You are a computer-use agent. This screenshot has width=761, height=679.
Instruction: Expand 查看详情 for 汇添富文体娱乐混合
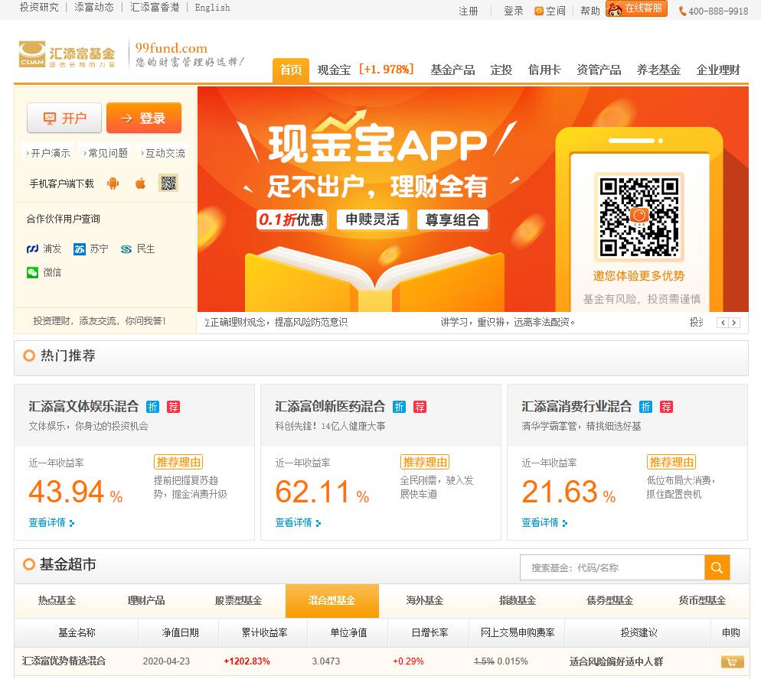tap(51, 523)
